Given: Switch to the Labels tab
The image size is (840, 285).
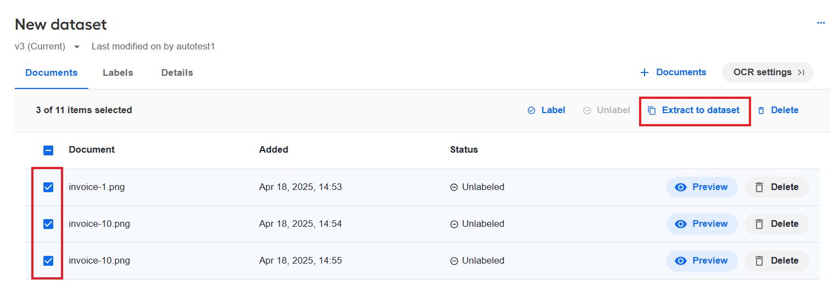Looking at the screenshot, I should (x=118, y=72).
